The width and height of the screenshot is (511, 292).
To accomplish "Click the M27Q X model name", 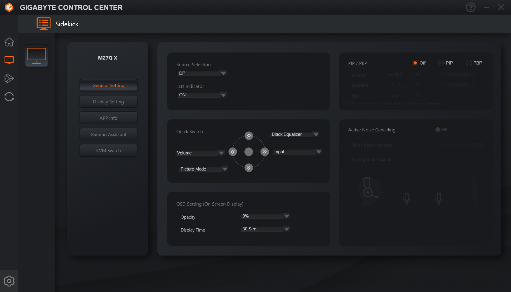I will point(107,58).
